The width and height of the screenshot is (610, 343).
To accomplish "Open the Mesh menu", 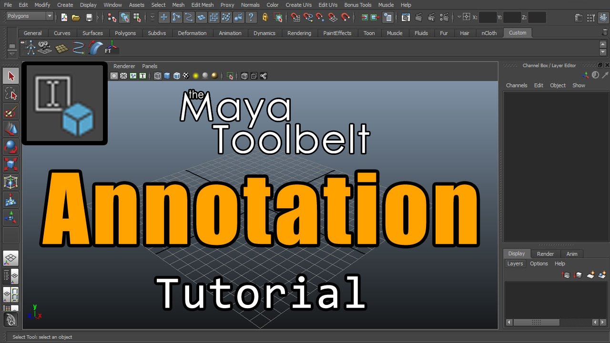I will pyautogui.click(x=178, y=5).
